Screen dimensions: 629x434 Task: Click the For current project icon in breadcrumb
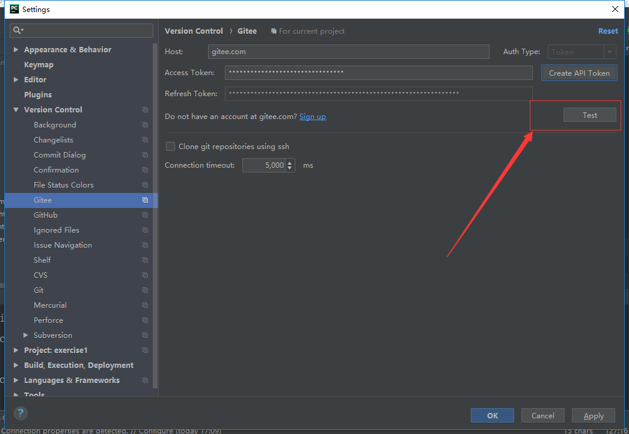coord(274,31)
